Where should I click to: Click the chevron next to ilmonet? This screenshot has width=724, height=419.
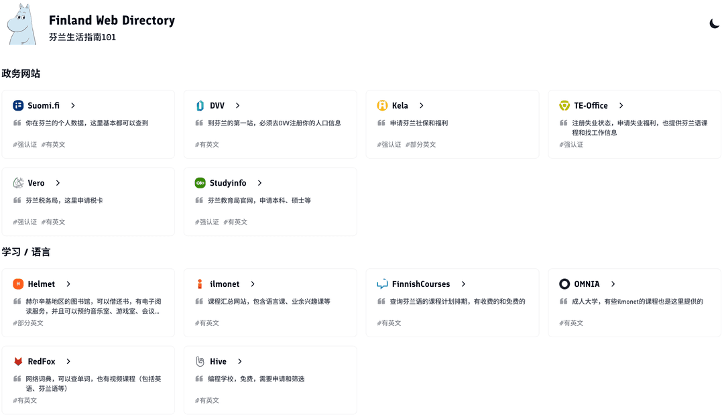click(253, 284)
